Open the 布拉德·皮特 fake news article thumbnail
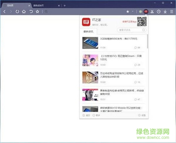This screenshot has width=176, height=143. (90, 95)
